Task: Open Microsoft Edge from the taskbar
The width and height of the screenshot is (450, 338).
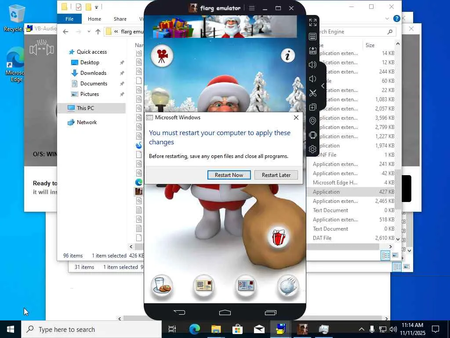Action: point(194,329)
